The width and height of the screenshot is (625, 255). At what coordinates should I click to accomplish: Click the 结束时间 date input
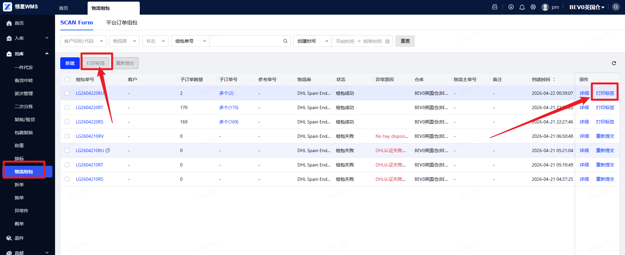(372, 41)
